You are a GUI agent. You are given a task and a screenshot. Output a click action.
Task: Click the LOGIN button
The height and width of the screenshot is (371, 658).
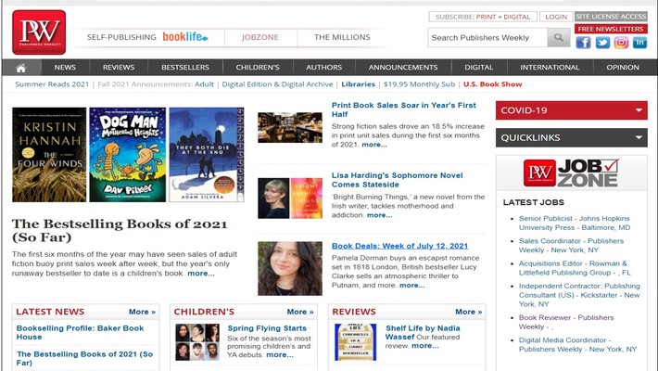pyautogui.click(x=556, y=17)
